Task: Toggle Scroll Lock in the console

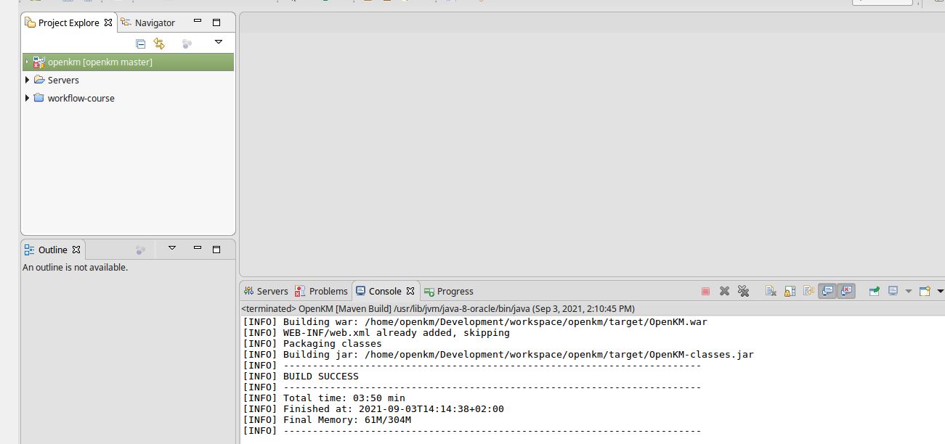Action: [x=790, y=291]
